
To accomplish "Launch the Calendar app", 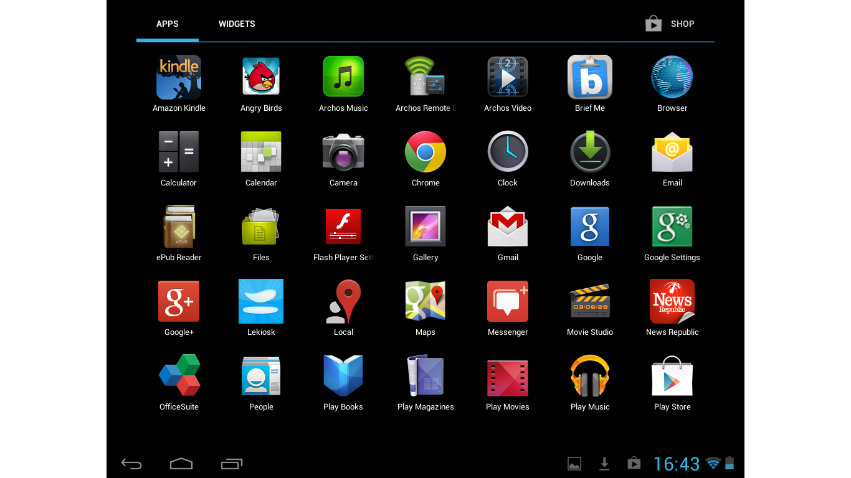I will pos(261,152).
